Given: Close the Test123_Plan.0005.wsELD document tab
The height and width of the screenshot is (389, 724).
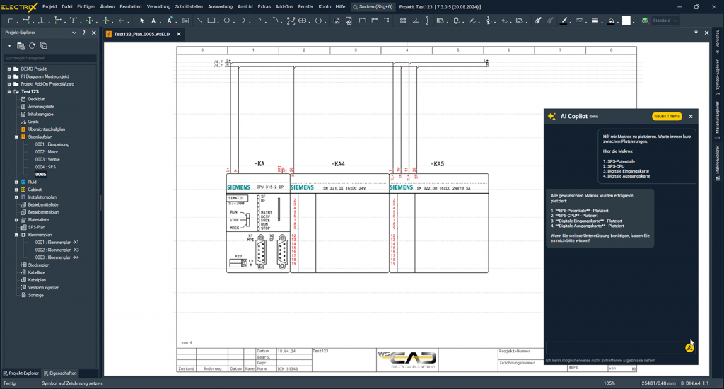Looking at the screenshot, I should (x=179, y=33).
